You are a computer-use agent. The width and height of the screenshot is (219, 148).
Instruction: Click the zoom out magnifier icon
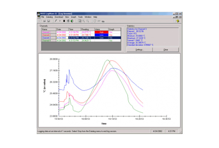click(88, 21)
